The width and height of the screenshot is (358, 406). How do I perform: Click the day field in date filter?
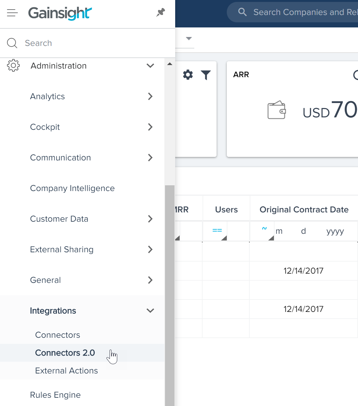(304, 231)
